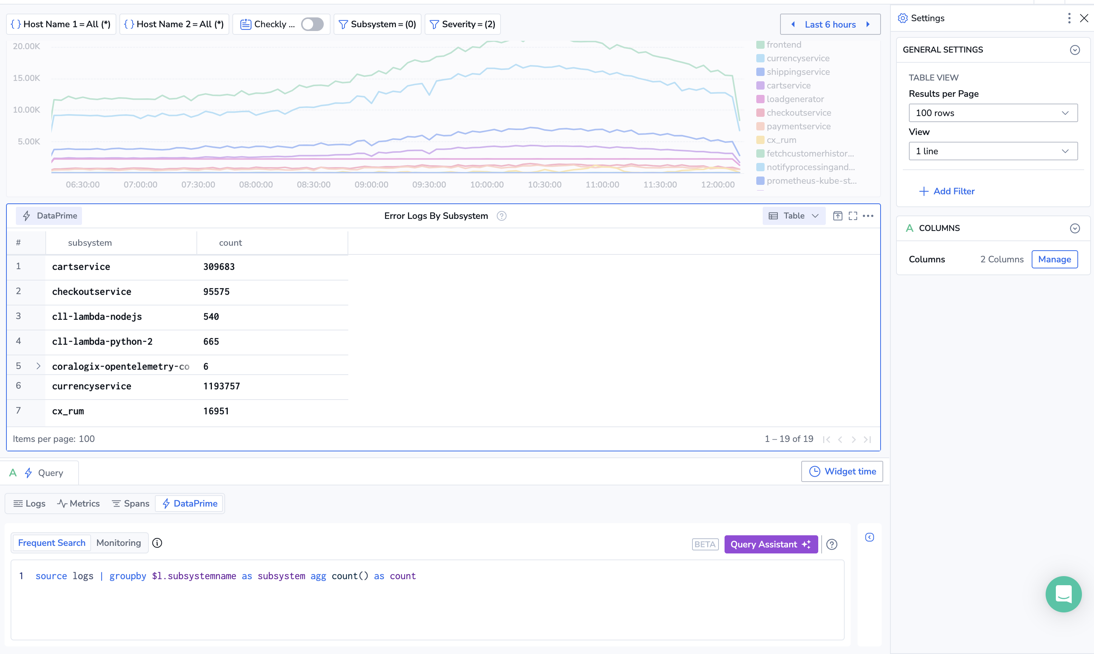Open the chat support bubble

point(1063,594)
